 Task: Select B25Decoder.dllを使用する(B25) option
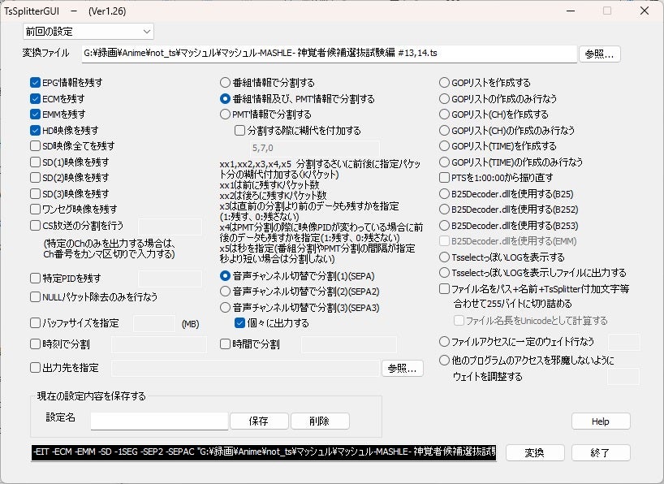point(444,194)
